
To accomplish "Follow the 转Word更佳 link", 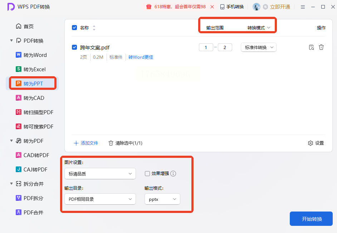I will coord(141,57).
